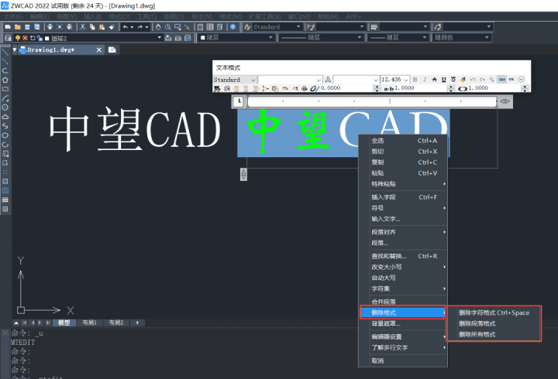Click the Table Style icon
The image size is (558, 379).
(374, 27)
